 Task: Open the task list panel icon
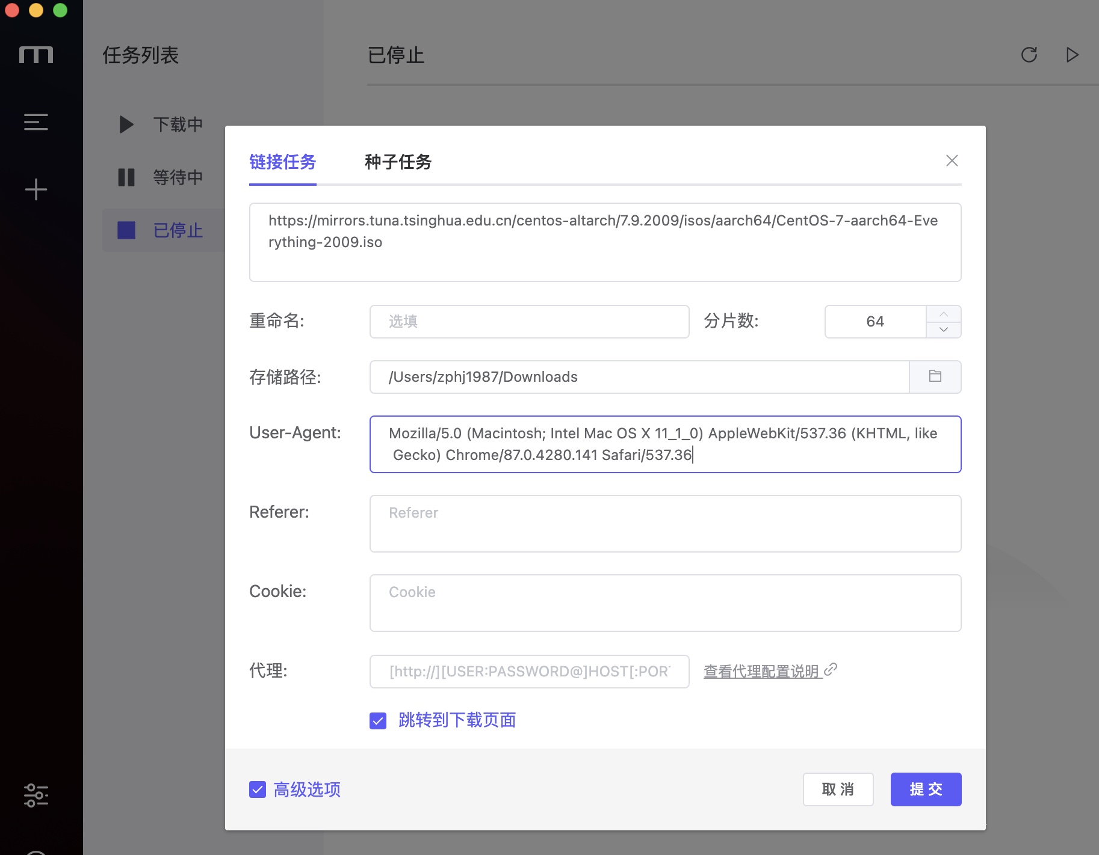[36, 122]
